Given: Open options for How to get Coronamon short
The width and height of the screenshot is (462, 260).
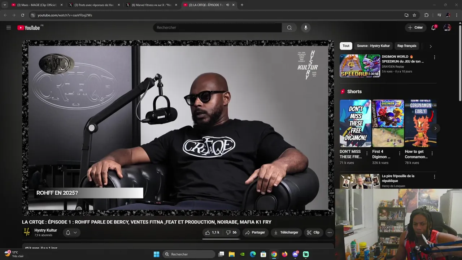Looking at the screenshot, I should click(432, 153).
